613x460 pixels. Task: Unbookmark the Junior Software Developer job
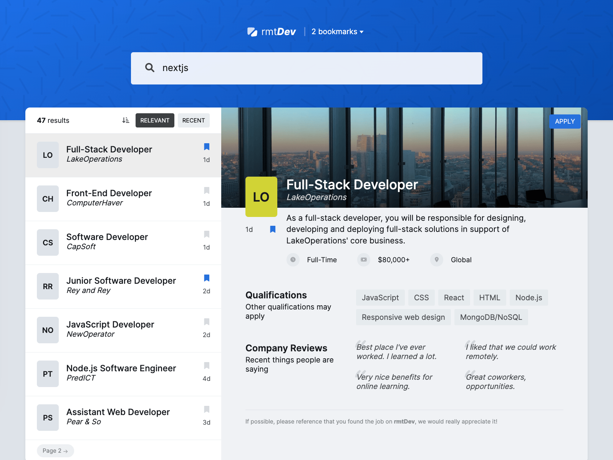(207, 278)
